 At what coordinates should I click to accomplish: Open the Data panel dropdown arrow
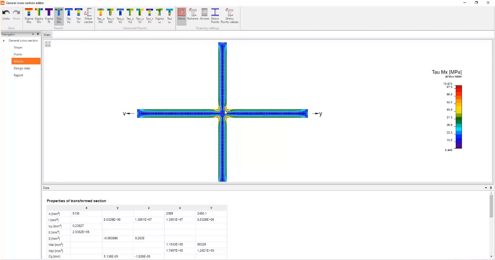pos(486,187)
